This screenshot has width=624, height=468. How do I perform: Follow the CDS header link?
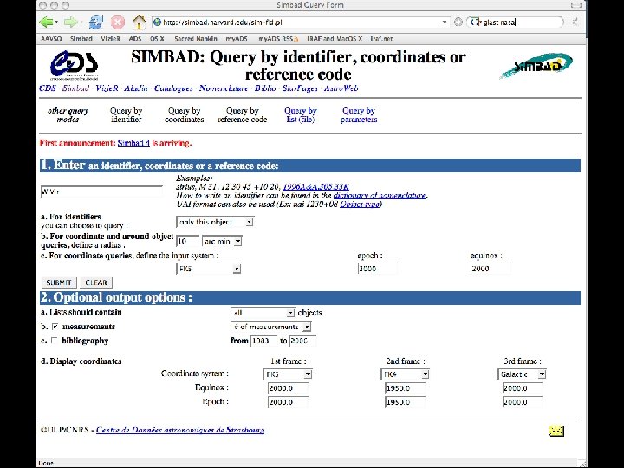click(x=48, y=88)
